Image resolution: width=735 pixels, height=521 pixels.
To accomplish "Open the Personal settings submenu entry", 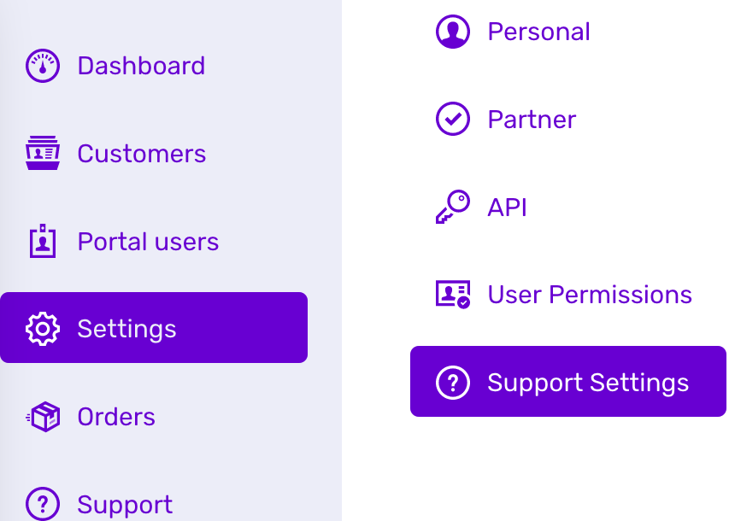I will coord(538,32).
